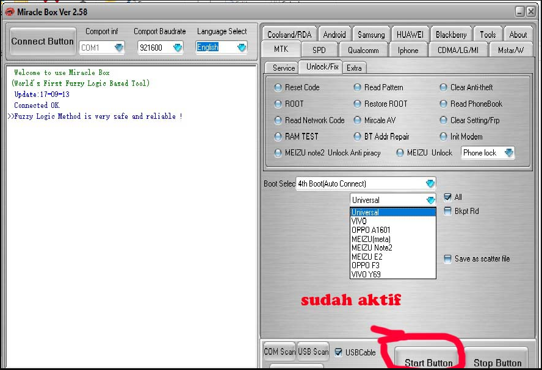
Task: Switch to the HUAWEI tab
Action: [410, 35]
